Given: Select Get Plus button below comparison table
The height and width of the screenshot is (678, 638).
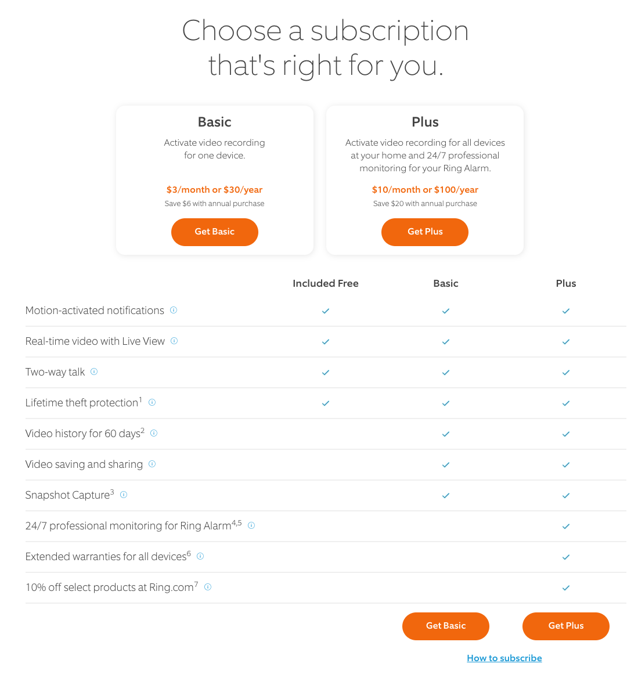Looking at the screenshot, I should (566, 626).
